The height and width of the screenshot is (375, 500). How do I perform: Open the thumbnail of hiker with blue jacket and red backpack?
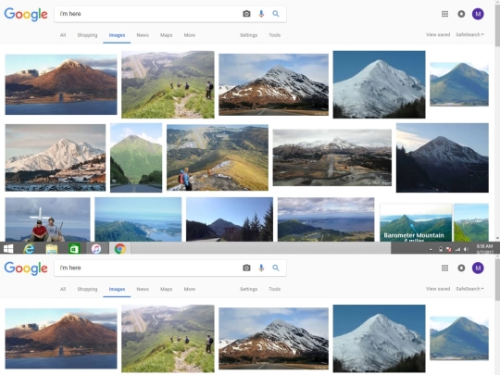(218, 157)
